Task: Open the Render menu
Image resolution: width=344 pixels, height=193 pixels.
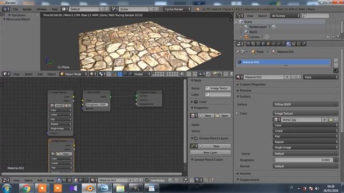Action: 27,9
